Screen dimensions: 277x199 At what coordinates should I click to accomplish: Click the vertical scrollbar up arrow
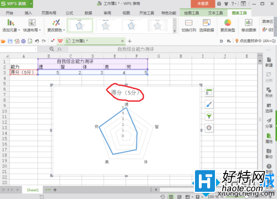(x=260, y=61)
